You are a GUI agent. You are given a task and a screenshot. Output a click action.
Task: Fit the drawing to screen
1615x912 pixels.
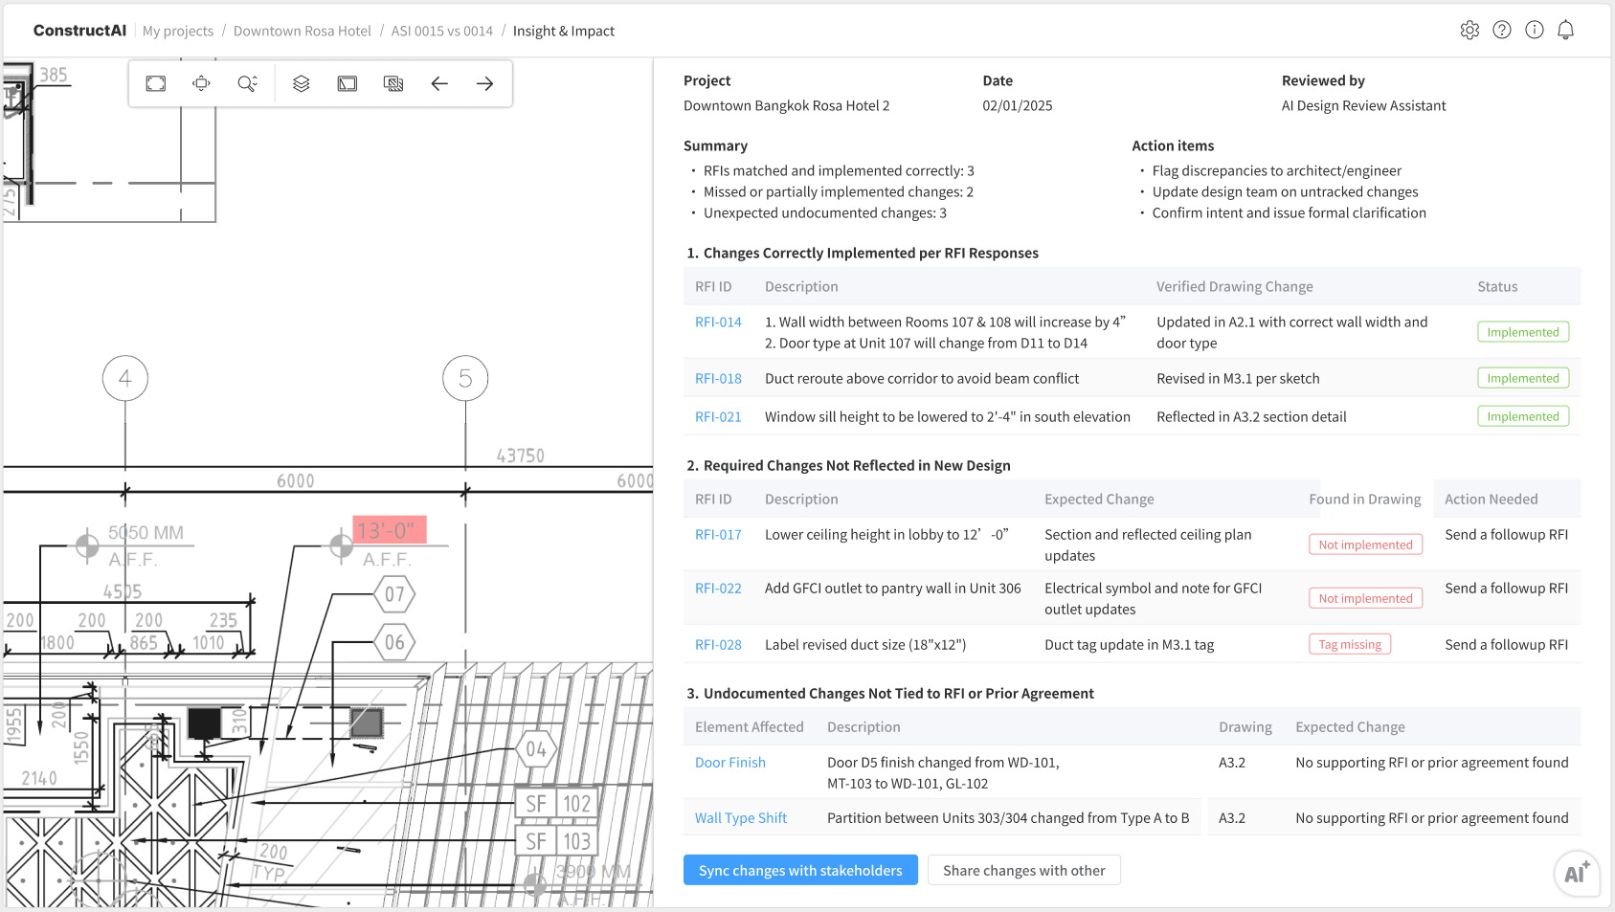[x=155, y=83]
